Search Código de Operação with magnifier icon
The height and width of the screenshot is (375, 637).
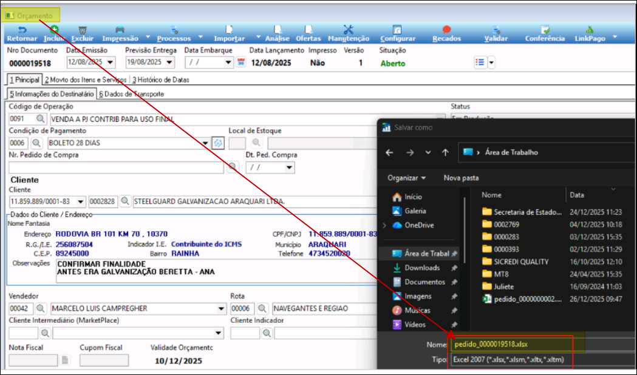pyautogui.click(x=40, y=119)
